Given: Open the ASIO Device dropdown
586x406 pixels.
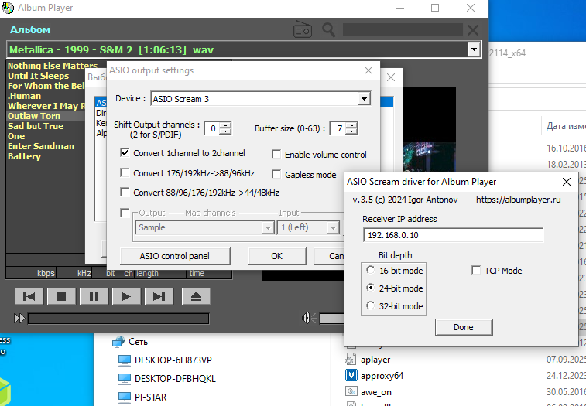Looking at the screenshot, I should (363, 99).
